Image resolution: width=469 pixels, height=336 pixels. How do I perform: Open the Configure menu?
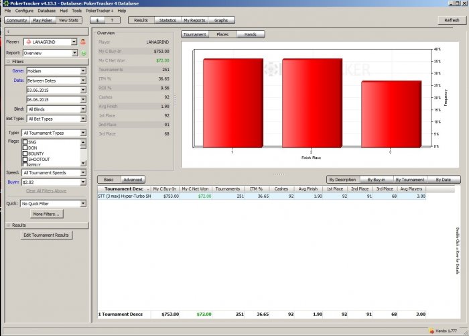point(24,11)
